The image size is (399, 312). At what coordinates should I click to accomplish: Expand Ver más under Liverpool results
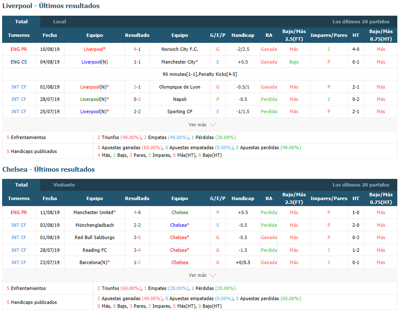click(x=202, y=125)
